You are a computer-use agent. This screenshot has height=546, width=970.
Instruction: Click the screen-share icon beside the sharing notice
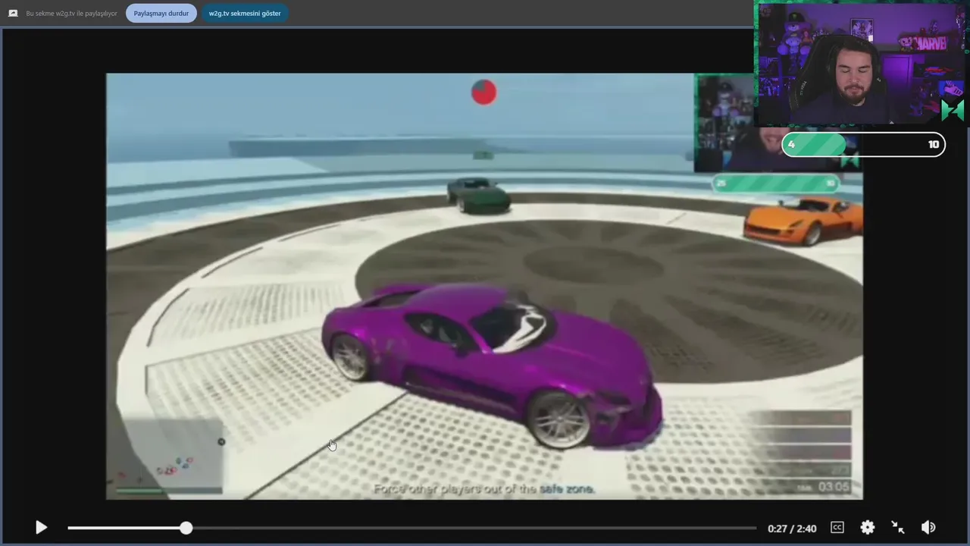click(13, 13)
